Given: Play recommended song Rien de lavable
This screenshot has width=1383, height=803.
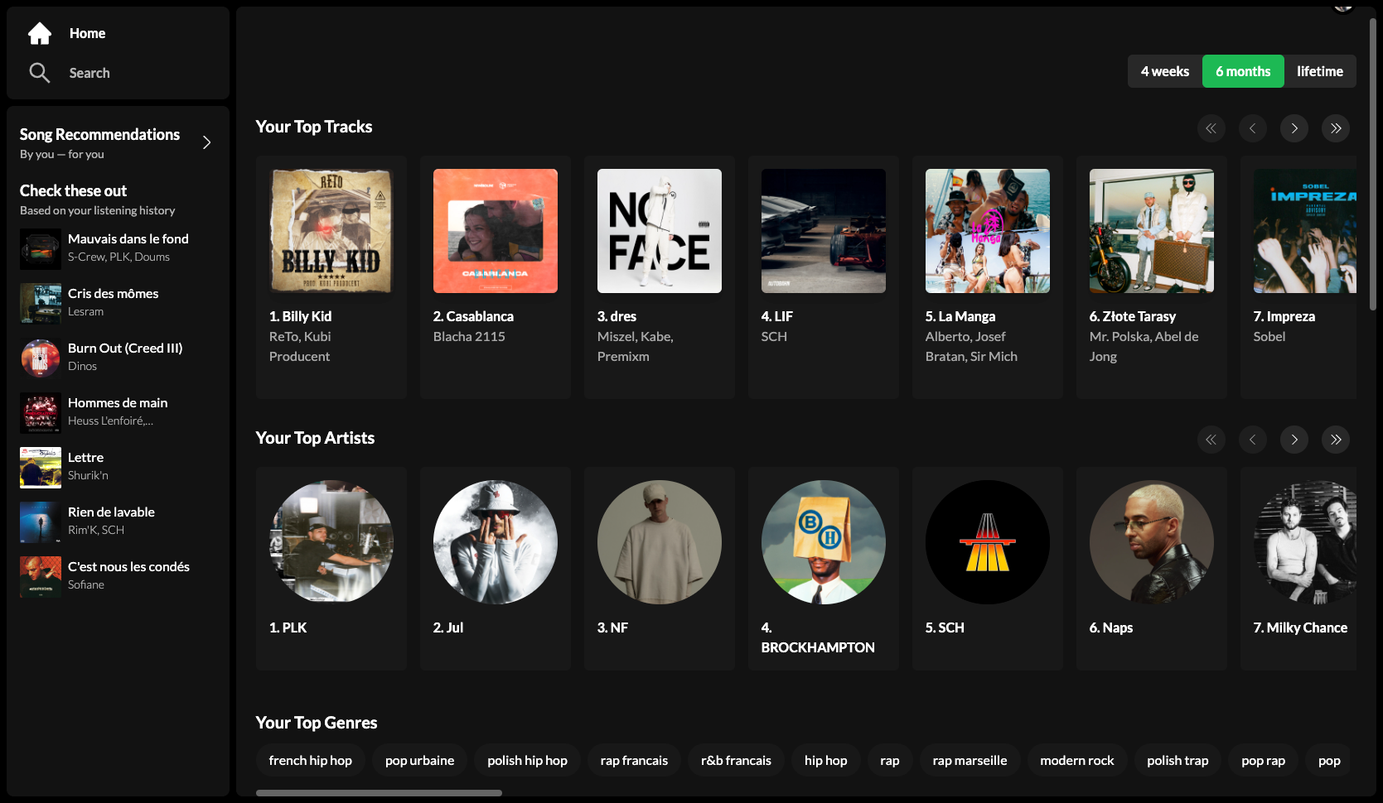Looking at the screenshot, I should click(x=118, y=521).
